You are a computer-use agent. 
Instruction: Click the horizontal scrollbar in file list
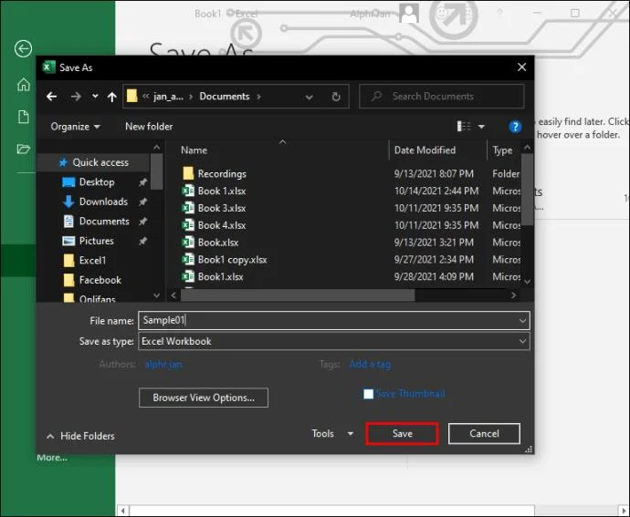298,295
